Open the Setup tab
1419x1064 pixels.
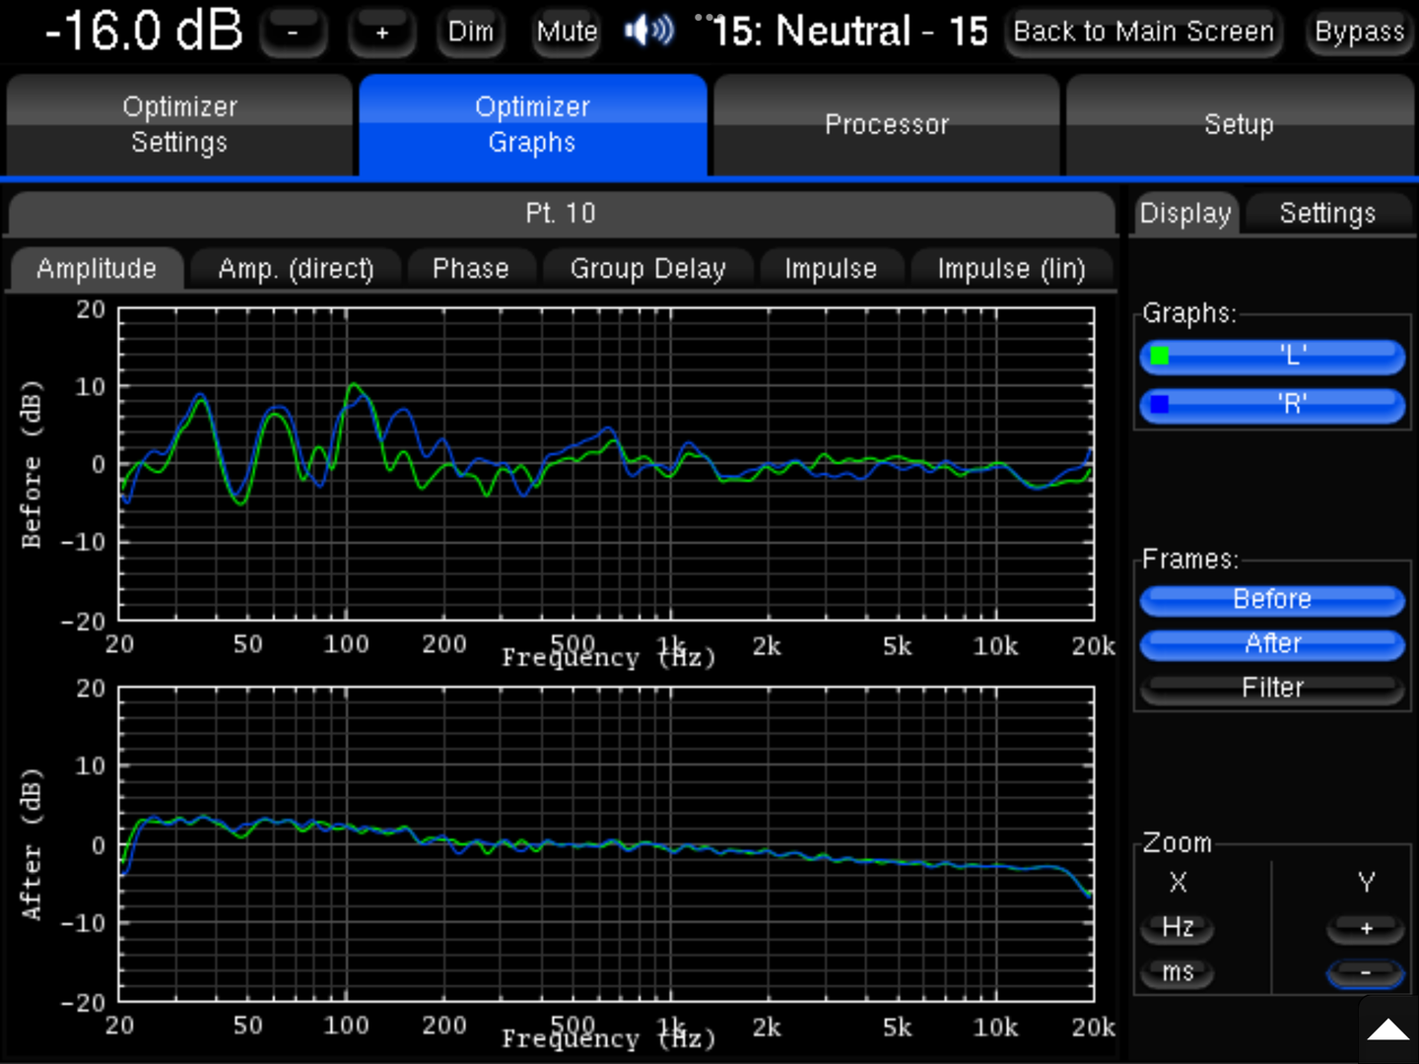coord(1240,125)
